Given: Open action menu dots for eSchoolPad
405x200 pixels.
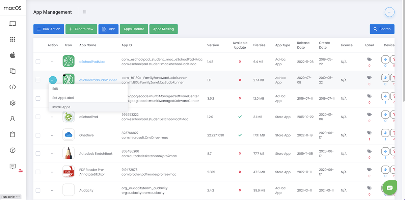Looking at the screenshot, I should 53,117.
